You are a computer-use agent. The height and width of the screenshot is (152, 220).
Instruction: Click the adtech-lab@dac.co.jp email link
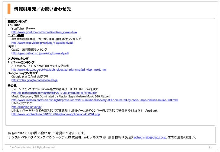click(150, 137)
